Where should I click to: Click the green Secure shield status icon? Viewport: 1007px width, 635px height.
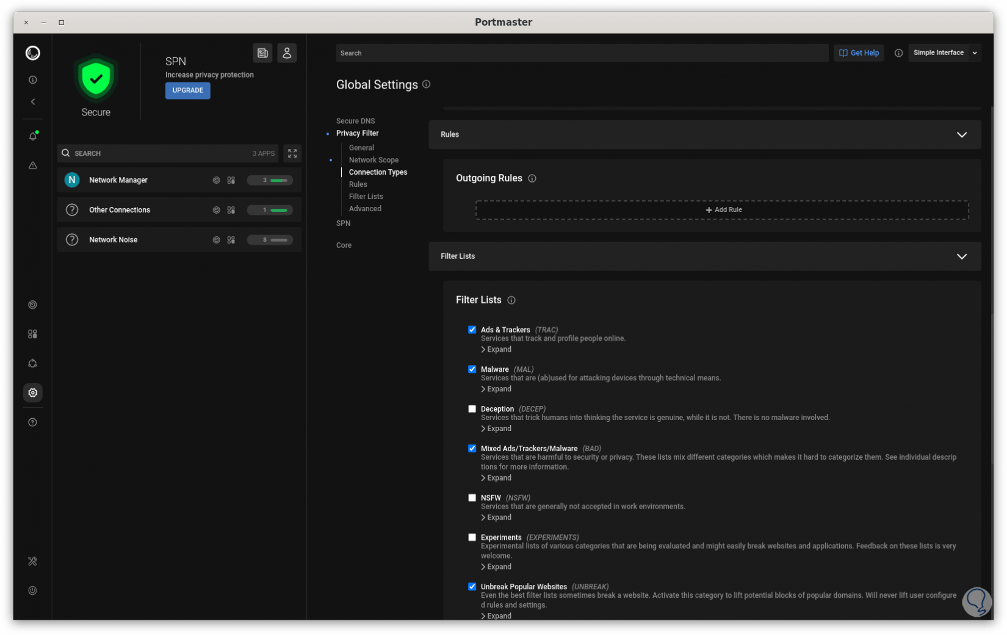pos(96,78)
